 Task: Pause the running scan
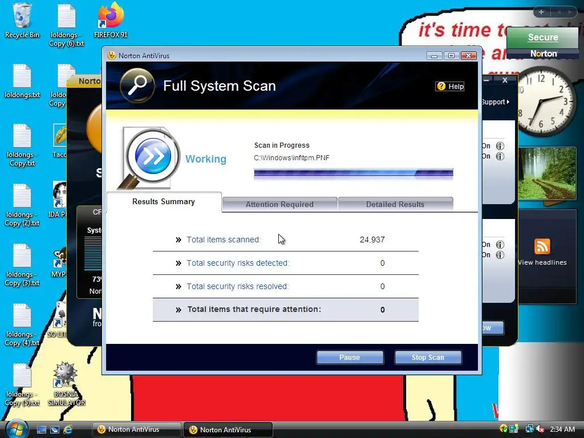350,357
